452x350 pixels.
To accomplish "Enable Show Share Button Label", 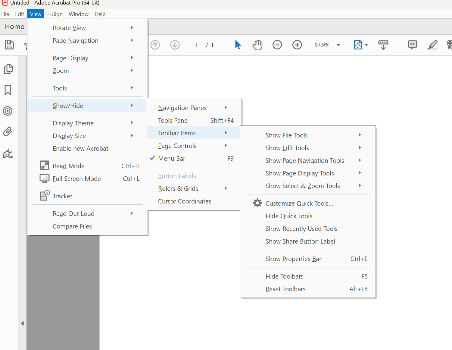I will pyautogui.click(x=300, y=241).
